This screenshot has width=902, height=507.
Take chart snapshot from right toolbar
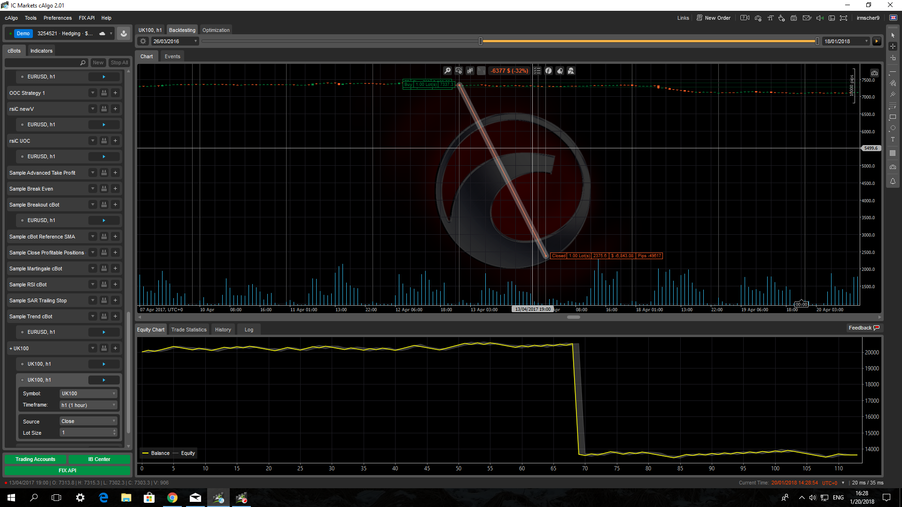pyautogui.click(x=893, y=167)
